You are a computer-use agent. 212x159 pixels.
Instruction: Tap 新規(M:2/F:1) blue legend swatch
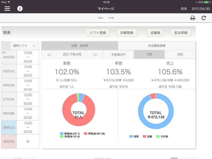pos(62,134)
